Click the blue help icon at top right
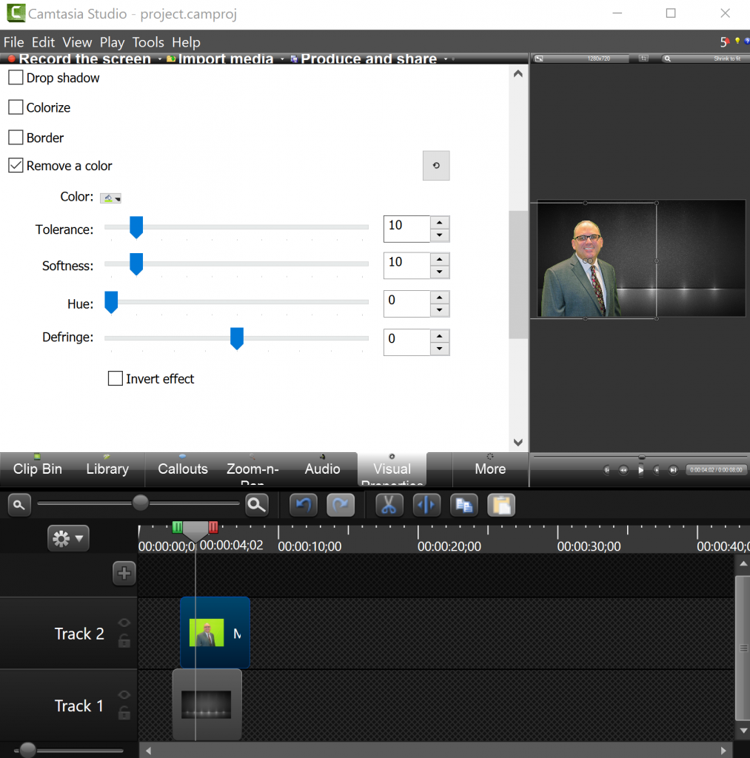750x758 pixels. (747, 41)
